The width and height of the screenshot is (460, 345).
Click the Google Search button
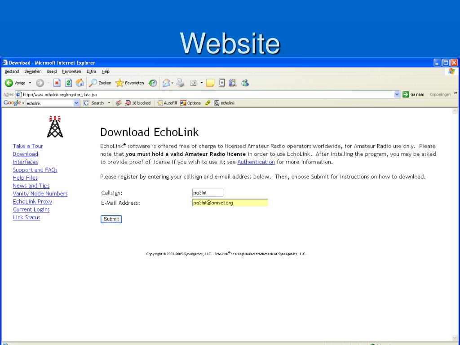94,103
